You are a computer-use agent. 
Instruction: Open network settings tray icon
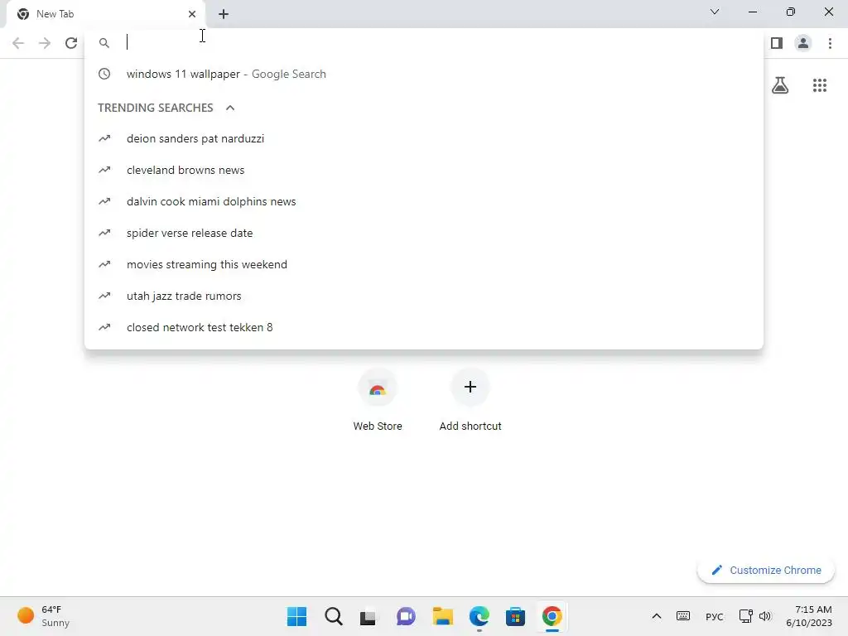click(x=746, y=616)
